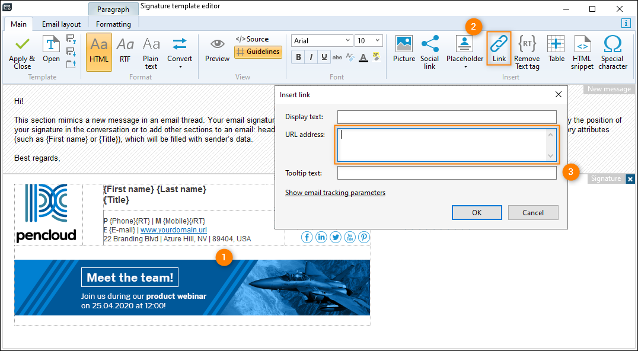Click top small template icon beside Open
The height and width of the screenshot is (351, 638).
[x=71, y=39]
